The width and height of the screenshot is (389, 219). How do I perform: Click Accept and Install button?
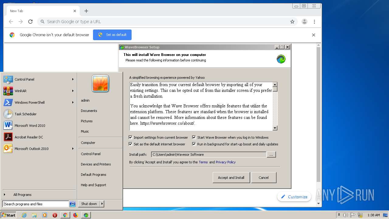231,178
